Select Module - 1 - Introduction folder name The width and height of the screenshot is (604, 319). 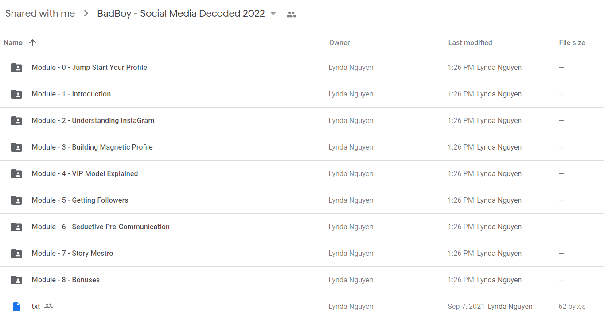click(71, 94)
